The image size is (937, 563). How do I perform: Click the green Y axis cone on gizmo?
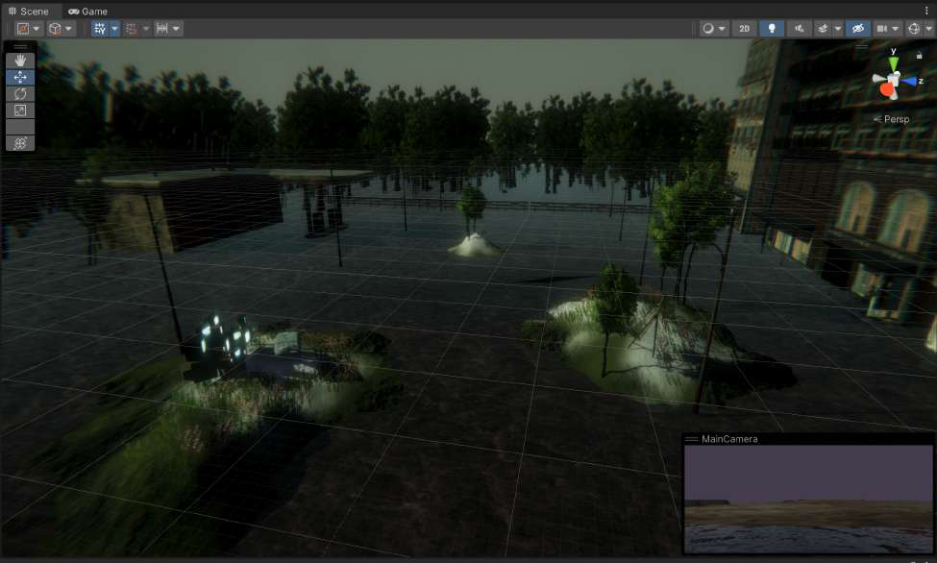pyautogui.click(x=894, y=64)
